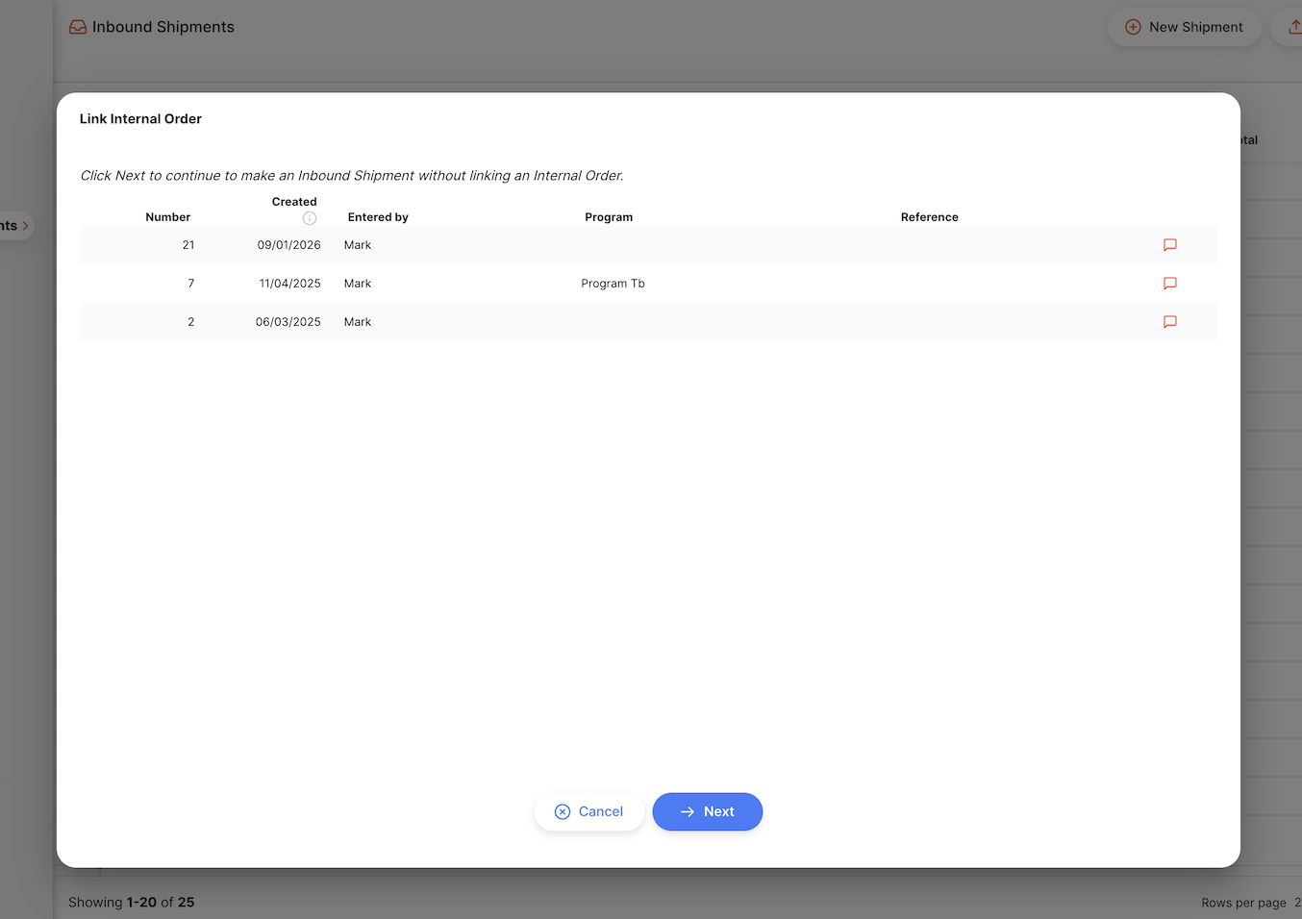
Task: Click the speech bubble icon for order 7
Action: (1169, 284)
